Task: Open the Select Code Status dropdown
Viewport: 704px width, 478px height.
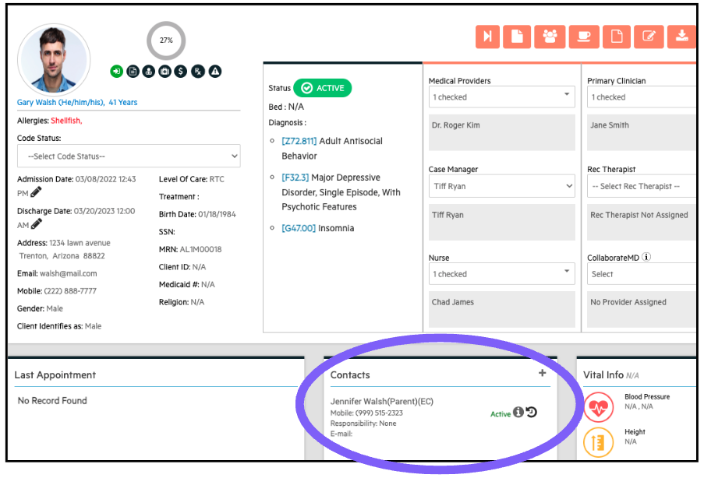Action: pos(129,156)
